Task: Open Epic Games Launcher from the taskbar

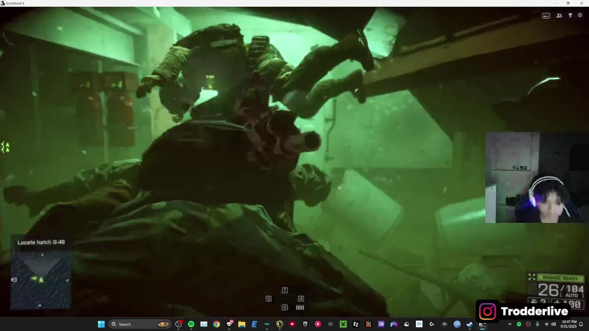Action: (305, 324)
